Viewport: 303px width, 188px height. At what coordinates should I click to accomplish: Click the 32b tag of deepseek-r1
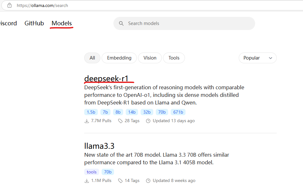click(147, 112)
